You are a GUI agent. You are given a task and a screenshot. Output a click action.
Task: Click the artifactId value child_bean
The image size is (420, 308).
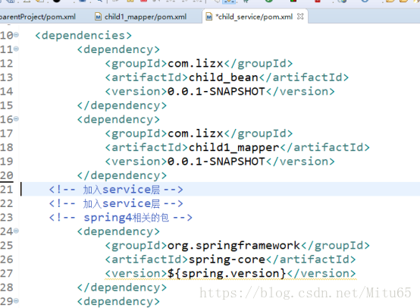point(224,77)
